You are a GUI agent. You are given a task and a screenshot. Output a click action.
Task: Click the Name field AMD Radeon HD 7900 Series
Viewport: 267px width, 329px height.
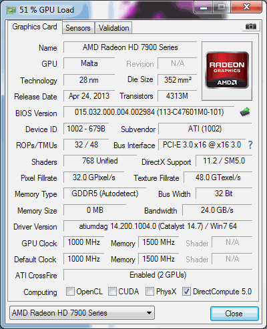click(x=130, y=47)
